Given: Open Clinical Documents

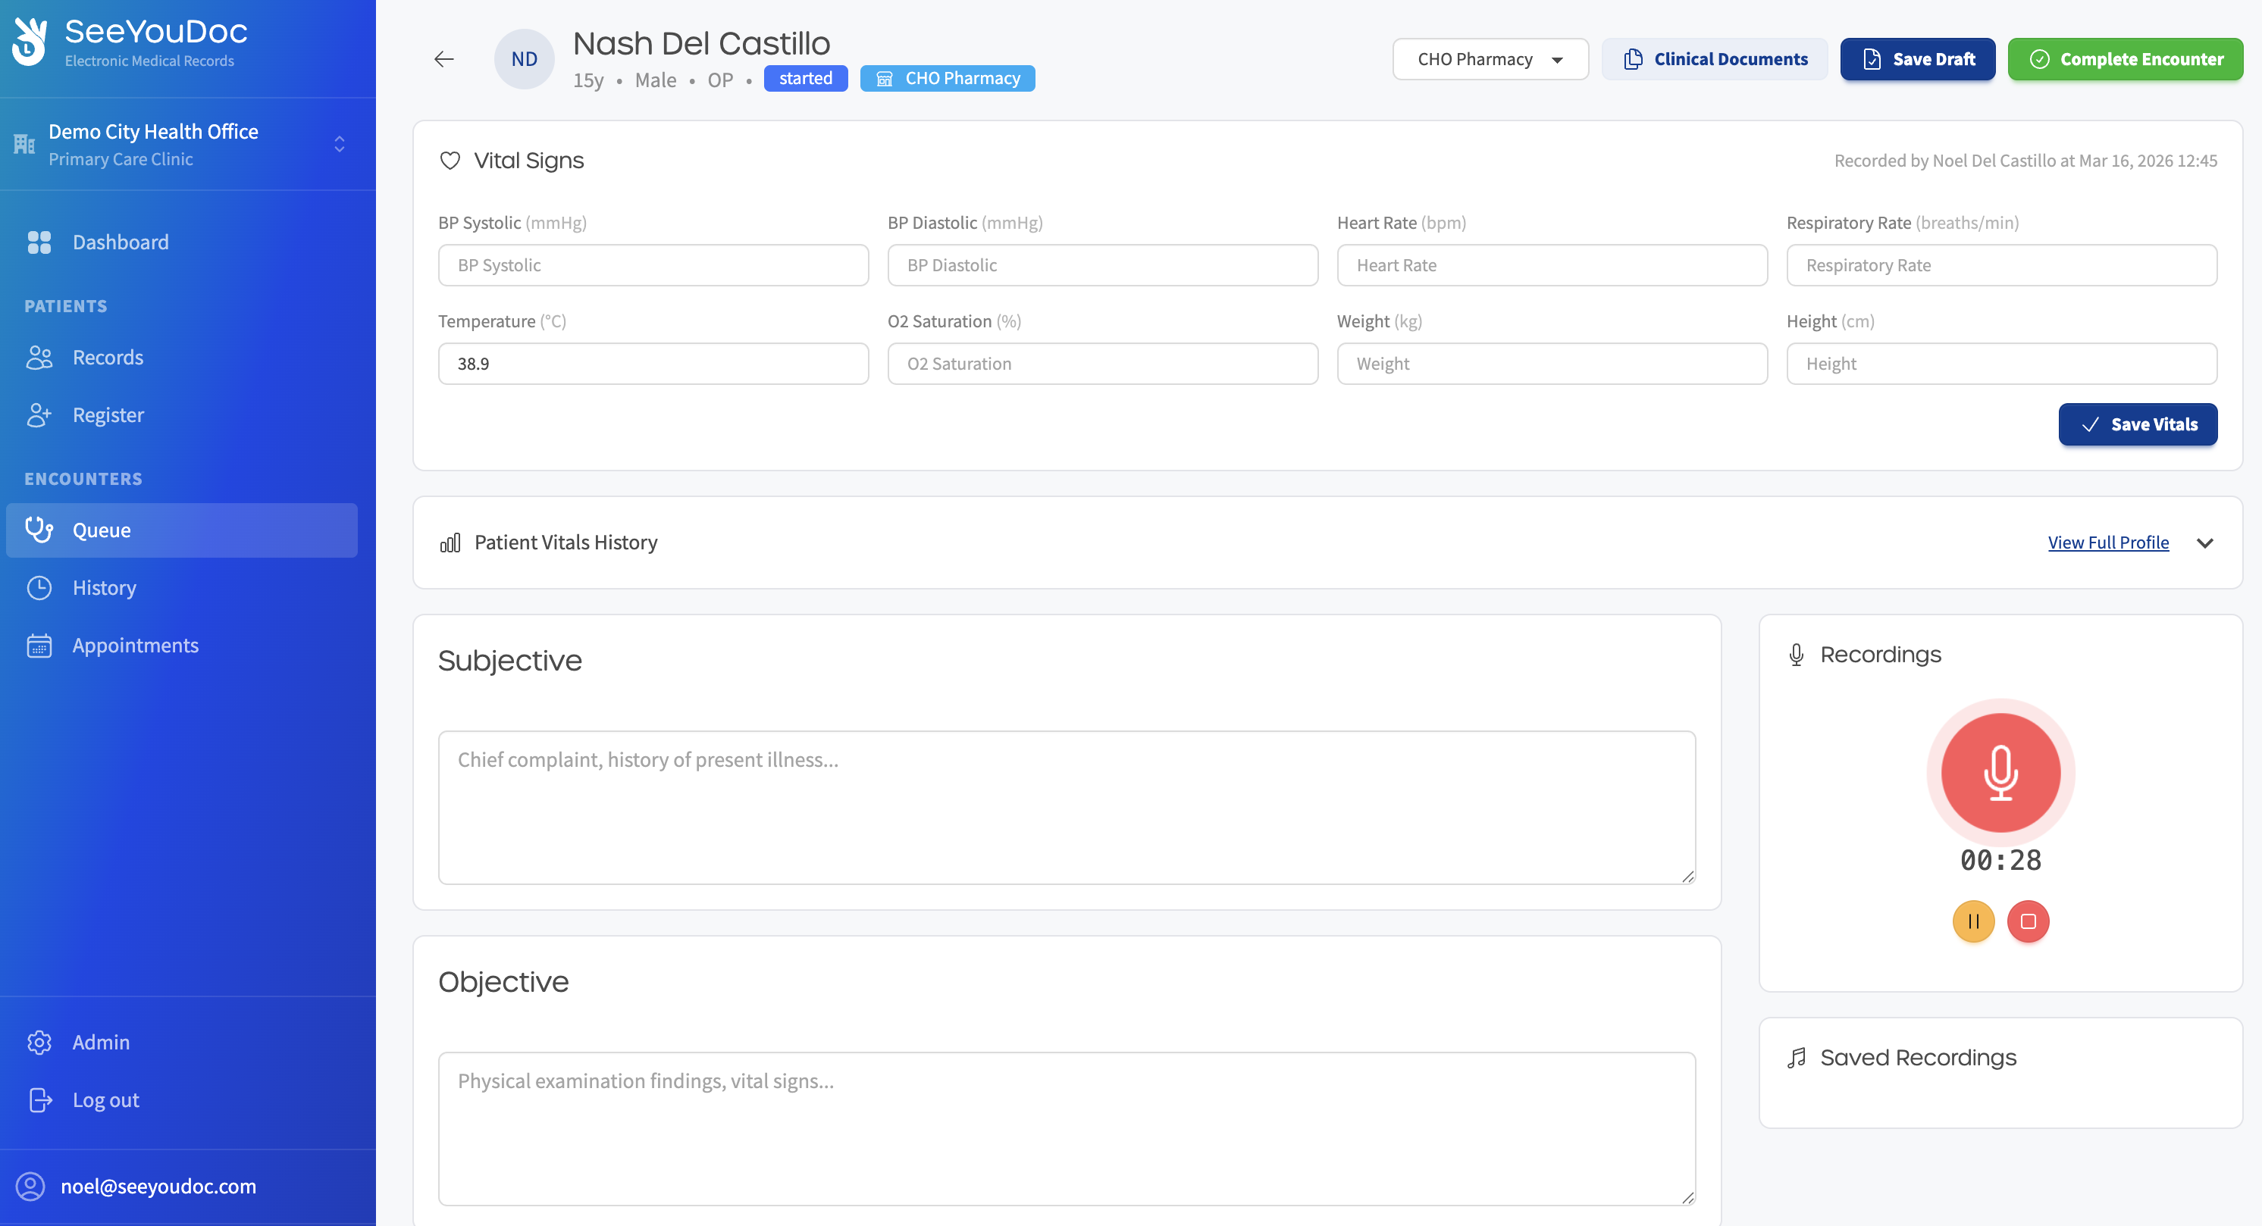Looking at the screenshot, I should [x=1714, y=59].
